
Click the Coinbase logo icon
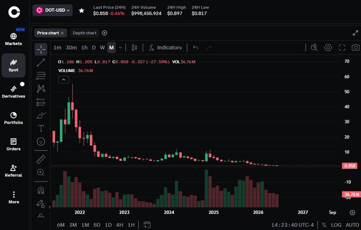14,12
